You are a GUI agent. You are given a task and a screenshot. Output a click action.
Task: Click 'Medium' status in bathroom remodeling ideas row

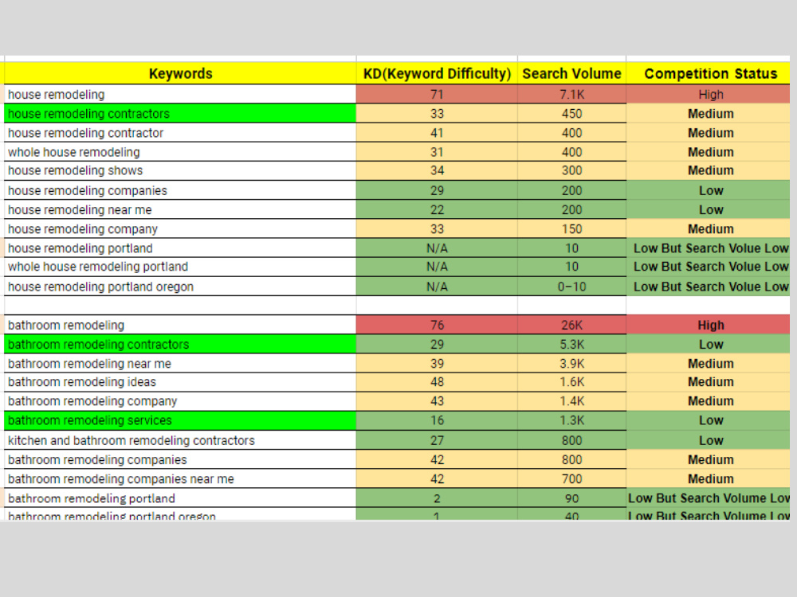709,382
